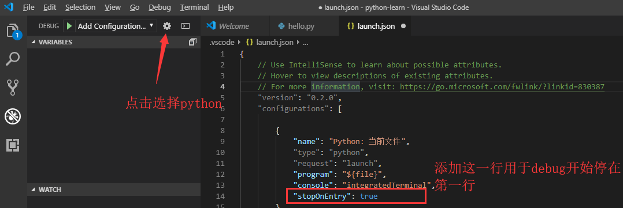Click the "stopOnEntry" key text
The width and height of the screenshot is (623, 208).
pyautogui.click(x=322, y=196)
